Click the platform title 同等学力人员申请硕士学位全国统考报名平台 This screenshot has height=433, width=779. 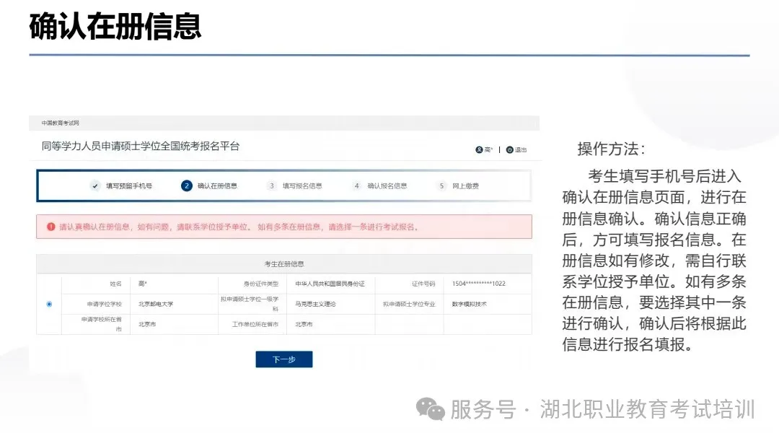coord(141,146)
